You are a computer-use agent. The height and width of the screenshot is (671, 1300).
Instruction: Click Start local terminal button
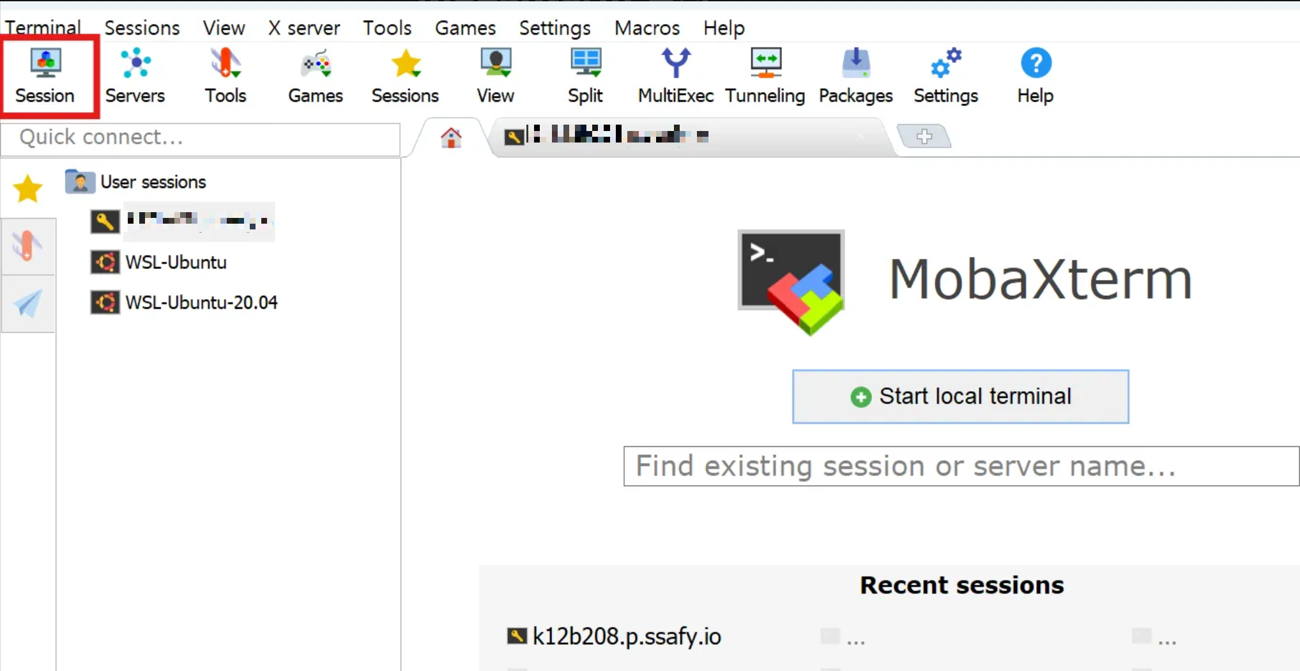point(960,396)
